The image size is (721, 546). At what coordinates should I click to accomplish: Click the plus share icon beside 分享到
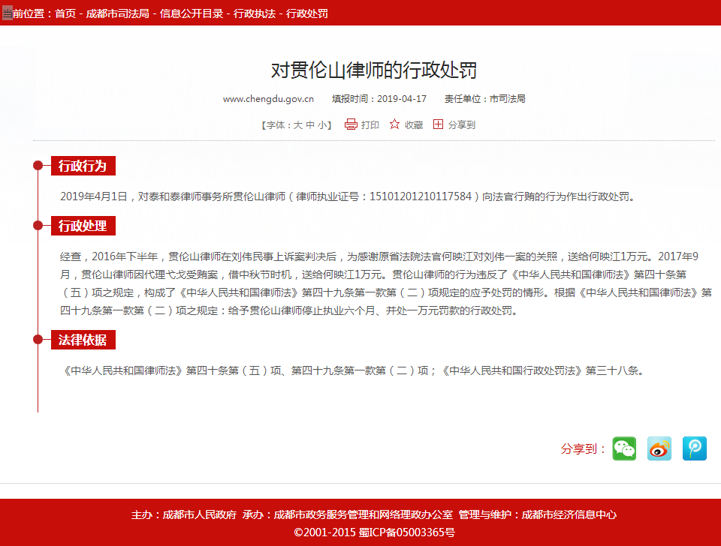tap(439, 124)
